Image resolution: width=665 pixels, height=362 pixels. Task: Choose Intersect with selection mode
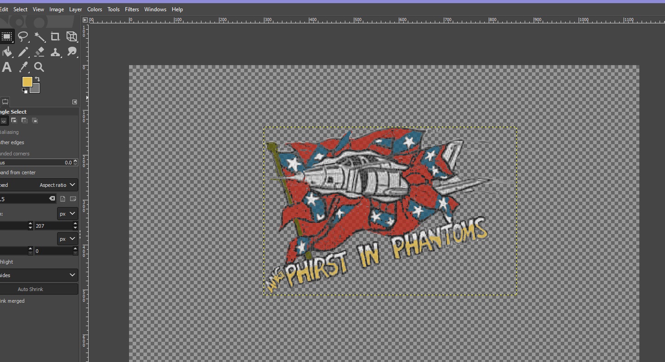(x=35, y=120)
